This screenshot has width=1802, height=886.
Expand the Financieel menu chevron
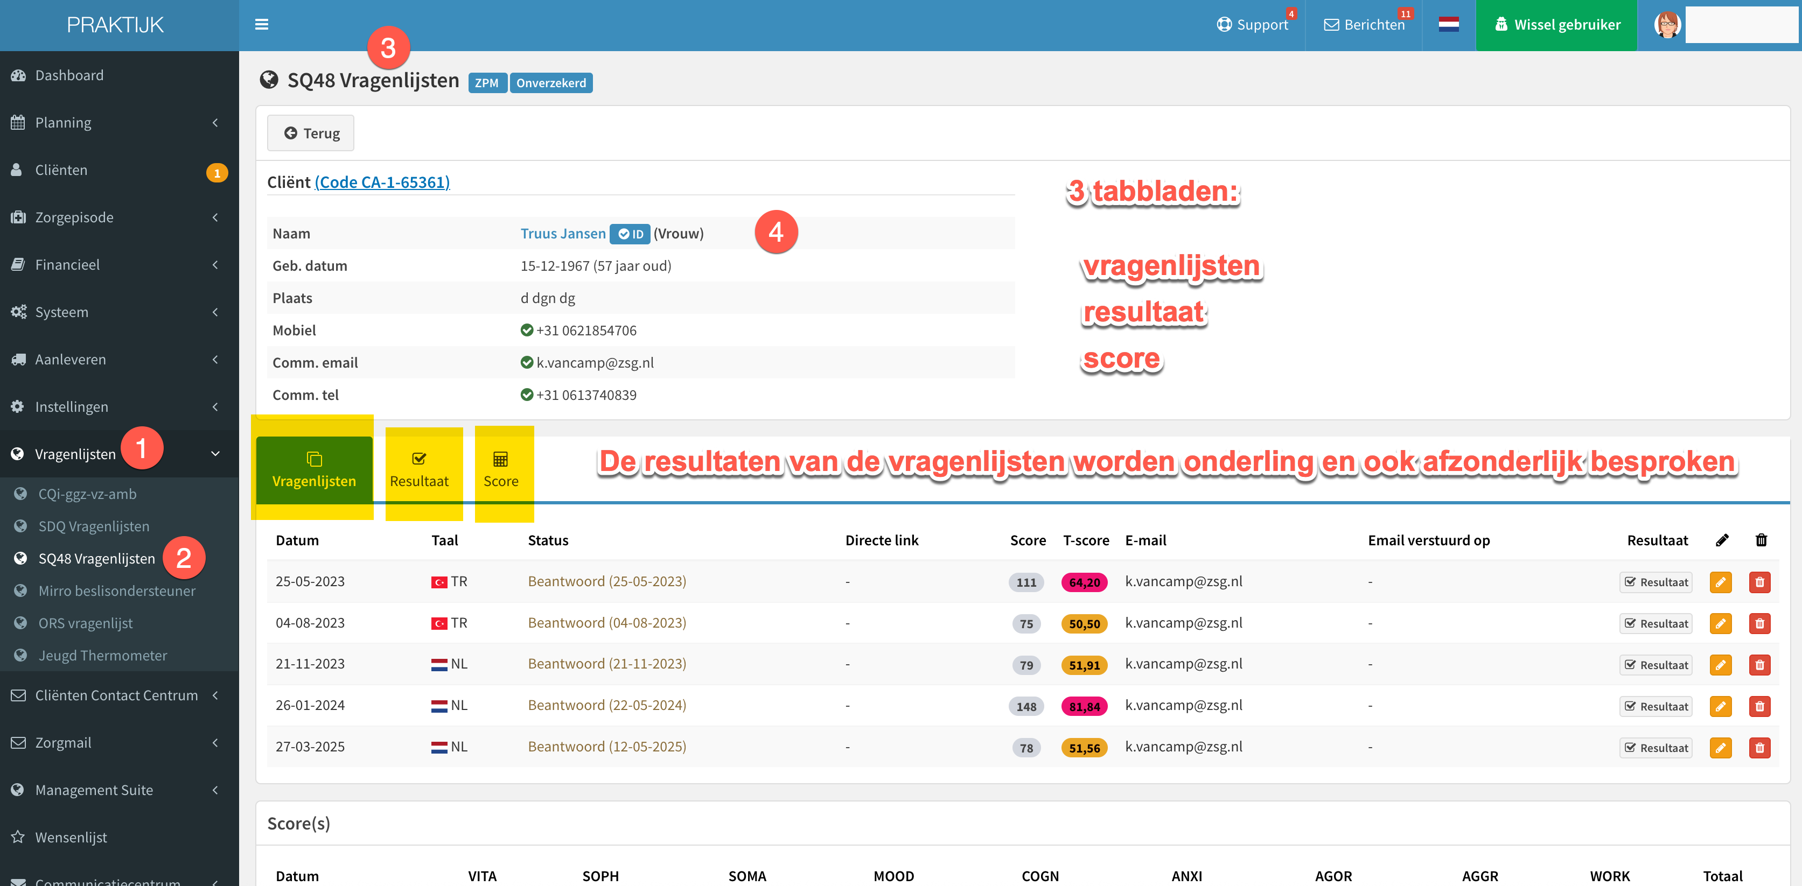point(215,265)
